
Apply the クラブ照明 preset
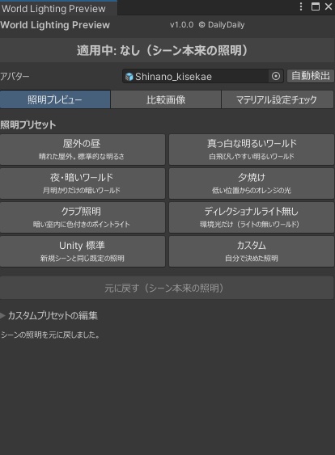(x=83, y=217)
